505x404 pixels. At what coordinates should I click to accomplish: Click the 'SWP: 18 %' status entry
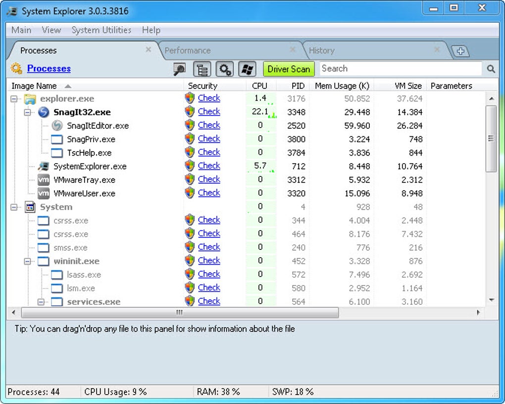[x=293, y=392]
